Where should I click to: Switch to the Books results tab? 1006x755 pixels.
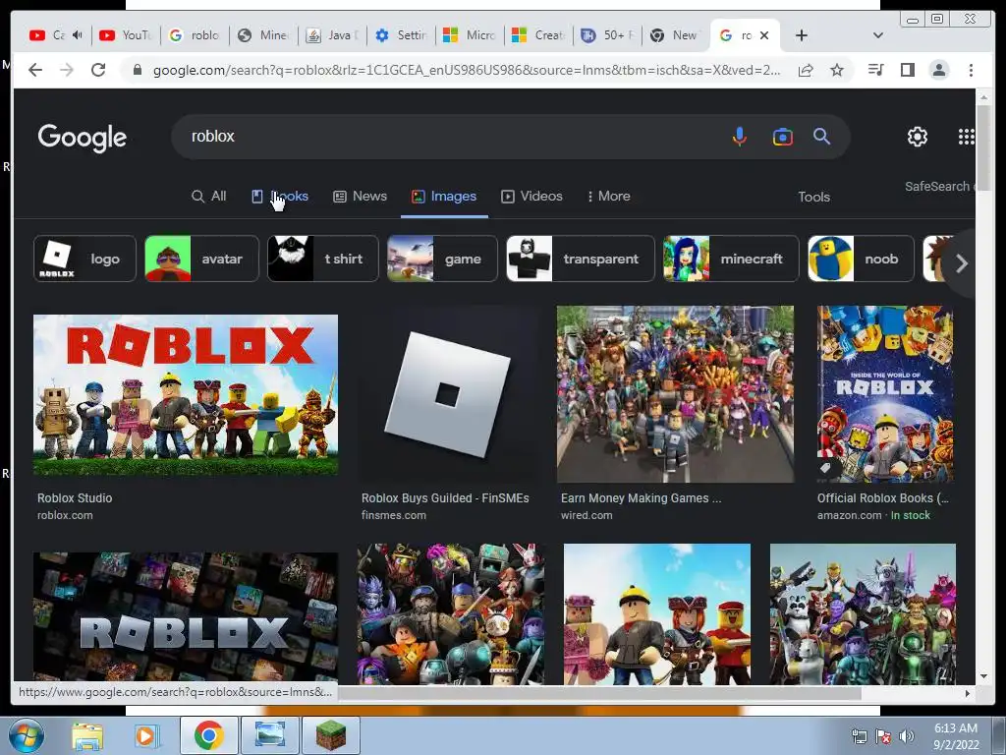(x=280, y=197)
